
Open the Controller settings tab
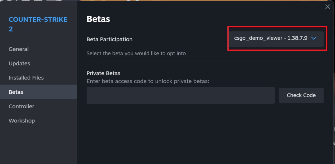tap(21, 106)
